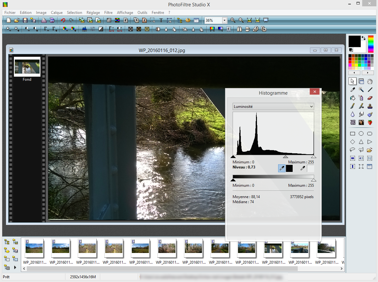Image resolution: width=378 pixels, height=282 pixels.
Task: Select the Fond layer thumbnail
Action: (x=27, y=67)
